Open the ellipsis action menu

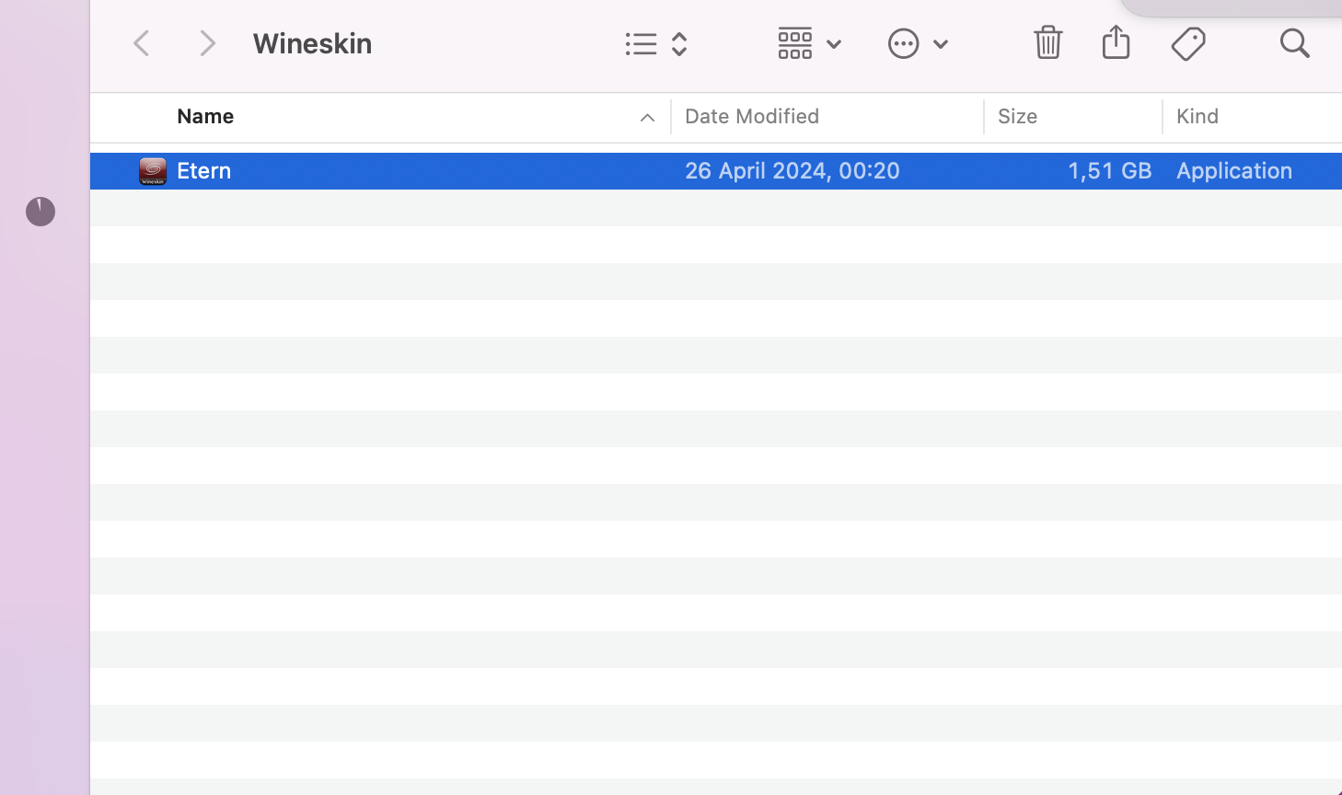[x=918, y=43]
